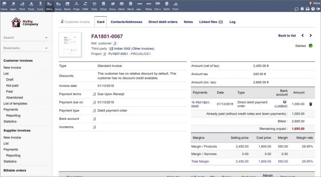Image resolution: width=321 pixels, height=177 pixels.
Task: Click the Started status color indicator
Action: click(310, 46)
